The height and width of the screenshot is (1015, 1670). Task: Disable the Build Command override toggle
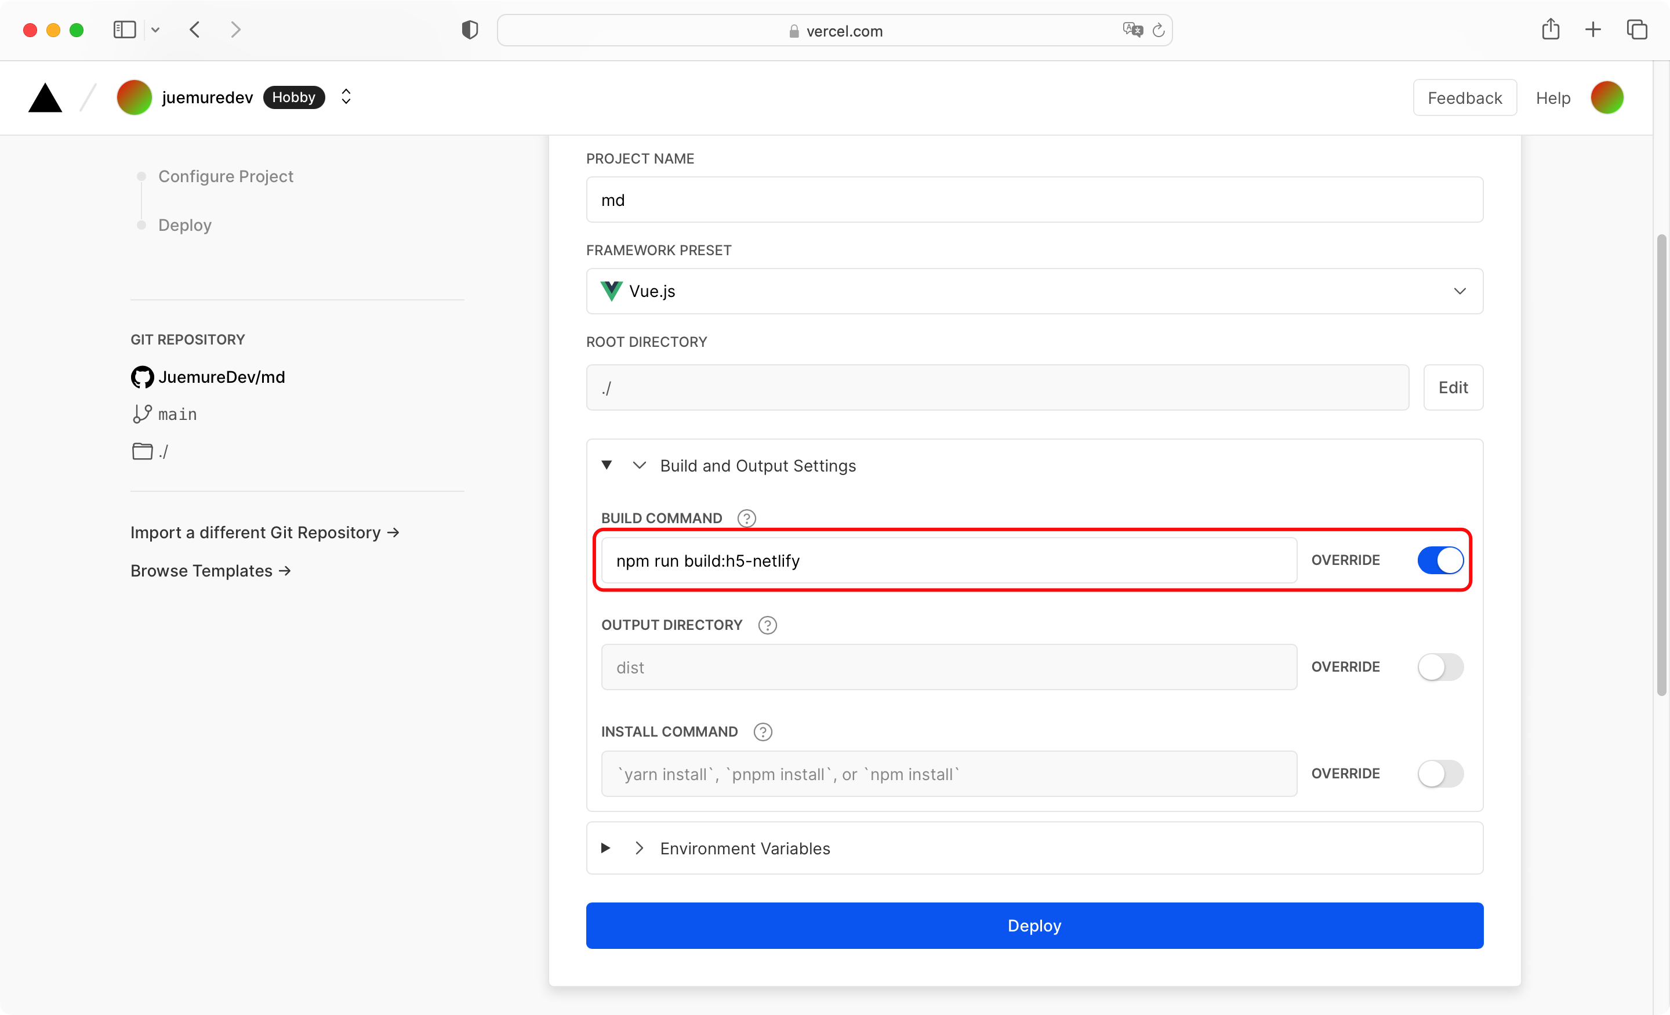tap(1440, 560)
